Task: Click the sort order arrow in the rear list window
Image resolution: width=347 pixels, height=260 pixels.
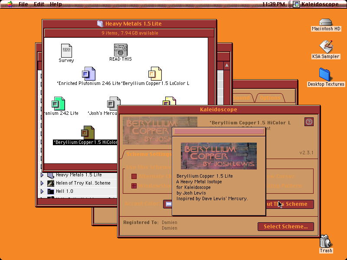Action: (x=226, y=65)
